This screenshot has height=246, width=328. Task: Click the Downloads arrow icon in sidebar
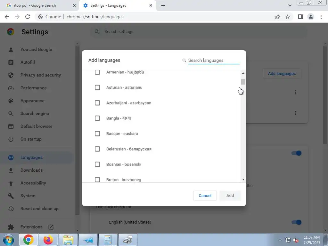pos(11,170)
